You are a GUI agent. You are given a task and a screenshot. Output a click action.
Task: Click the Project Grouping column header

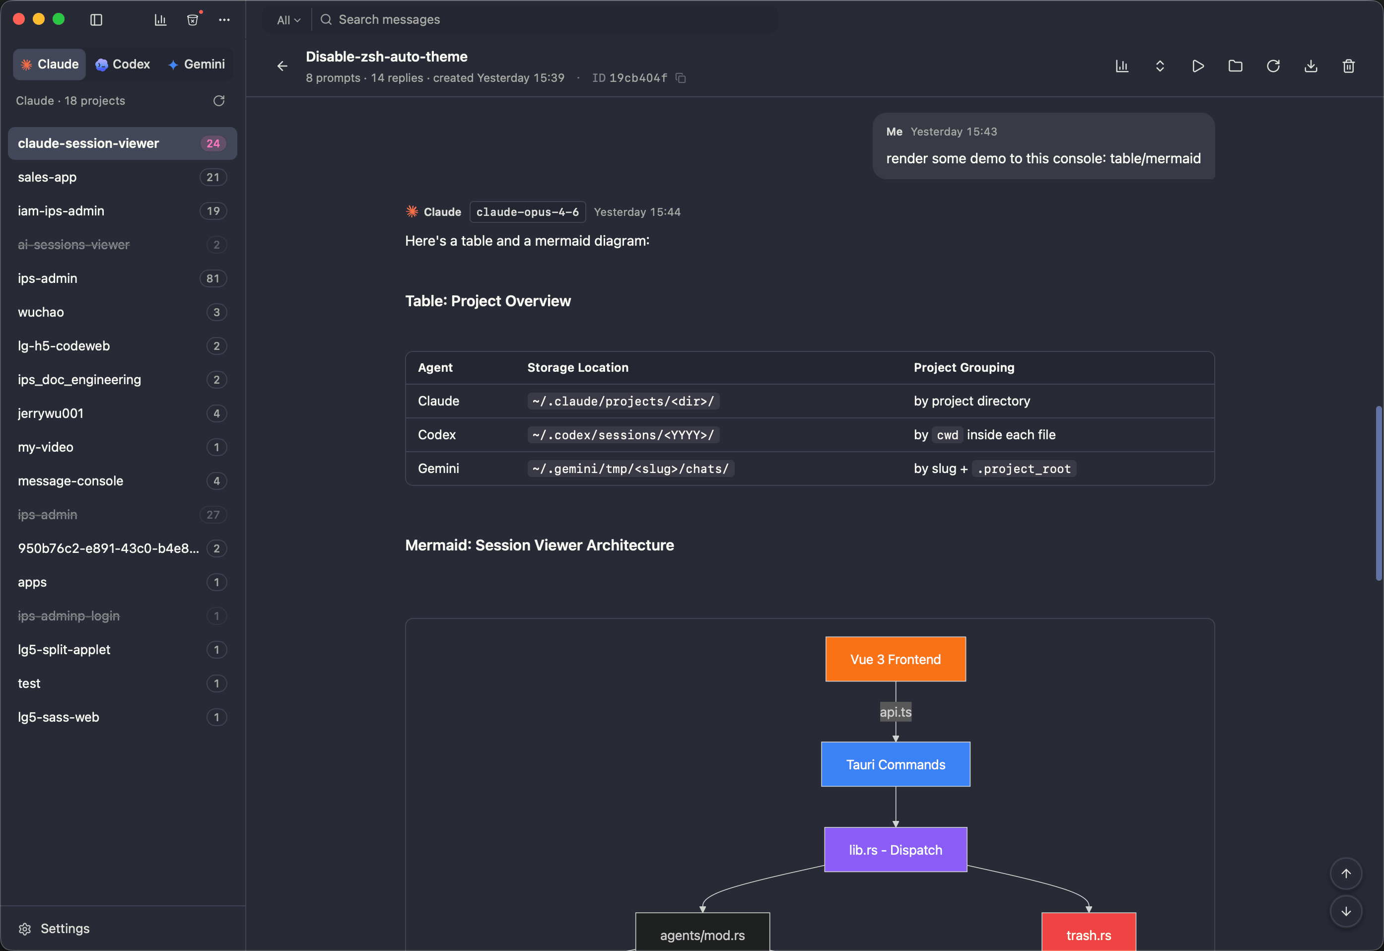964,368
